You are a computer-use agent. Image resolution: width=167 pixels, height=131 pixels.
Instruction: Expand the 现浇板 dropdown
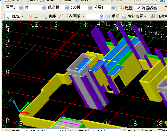click(67, 8)
